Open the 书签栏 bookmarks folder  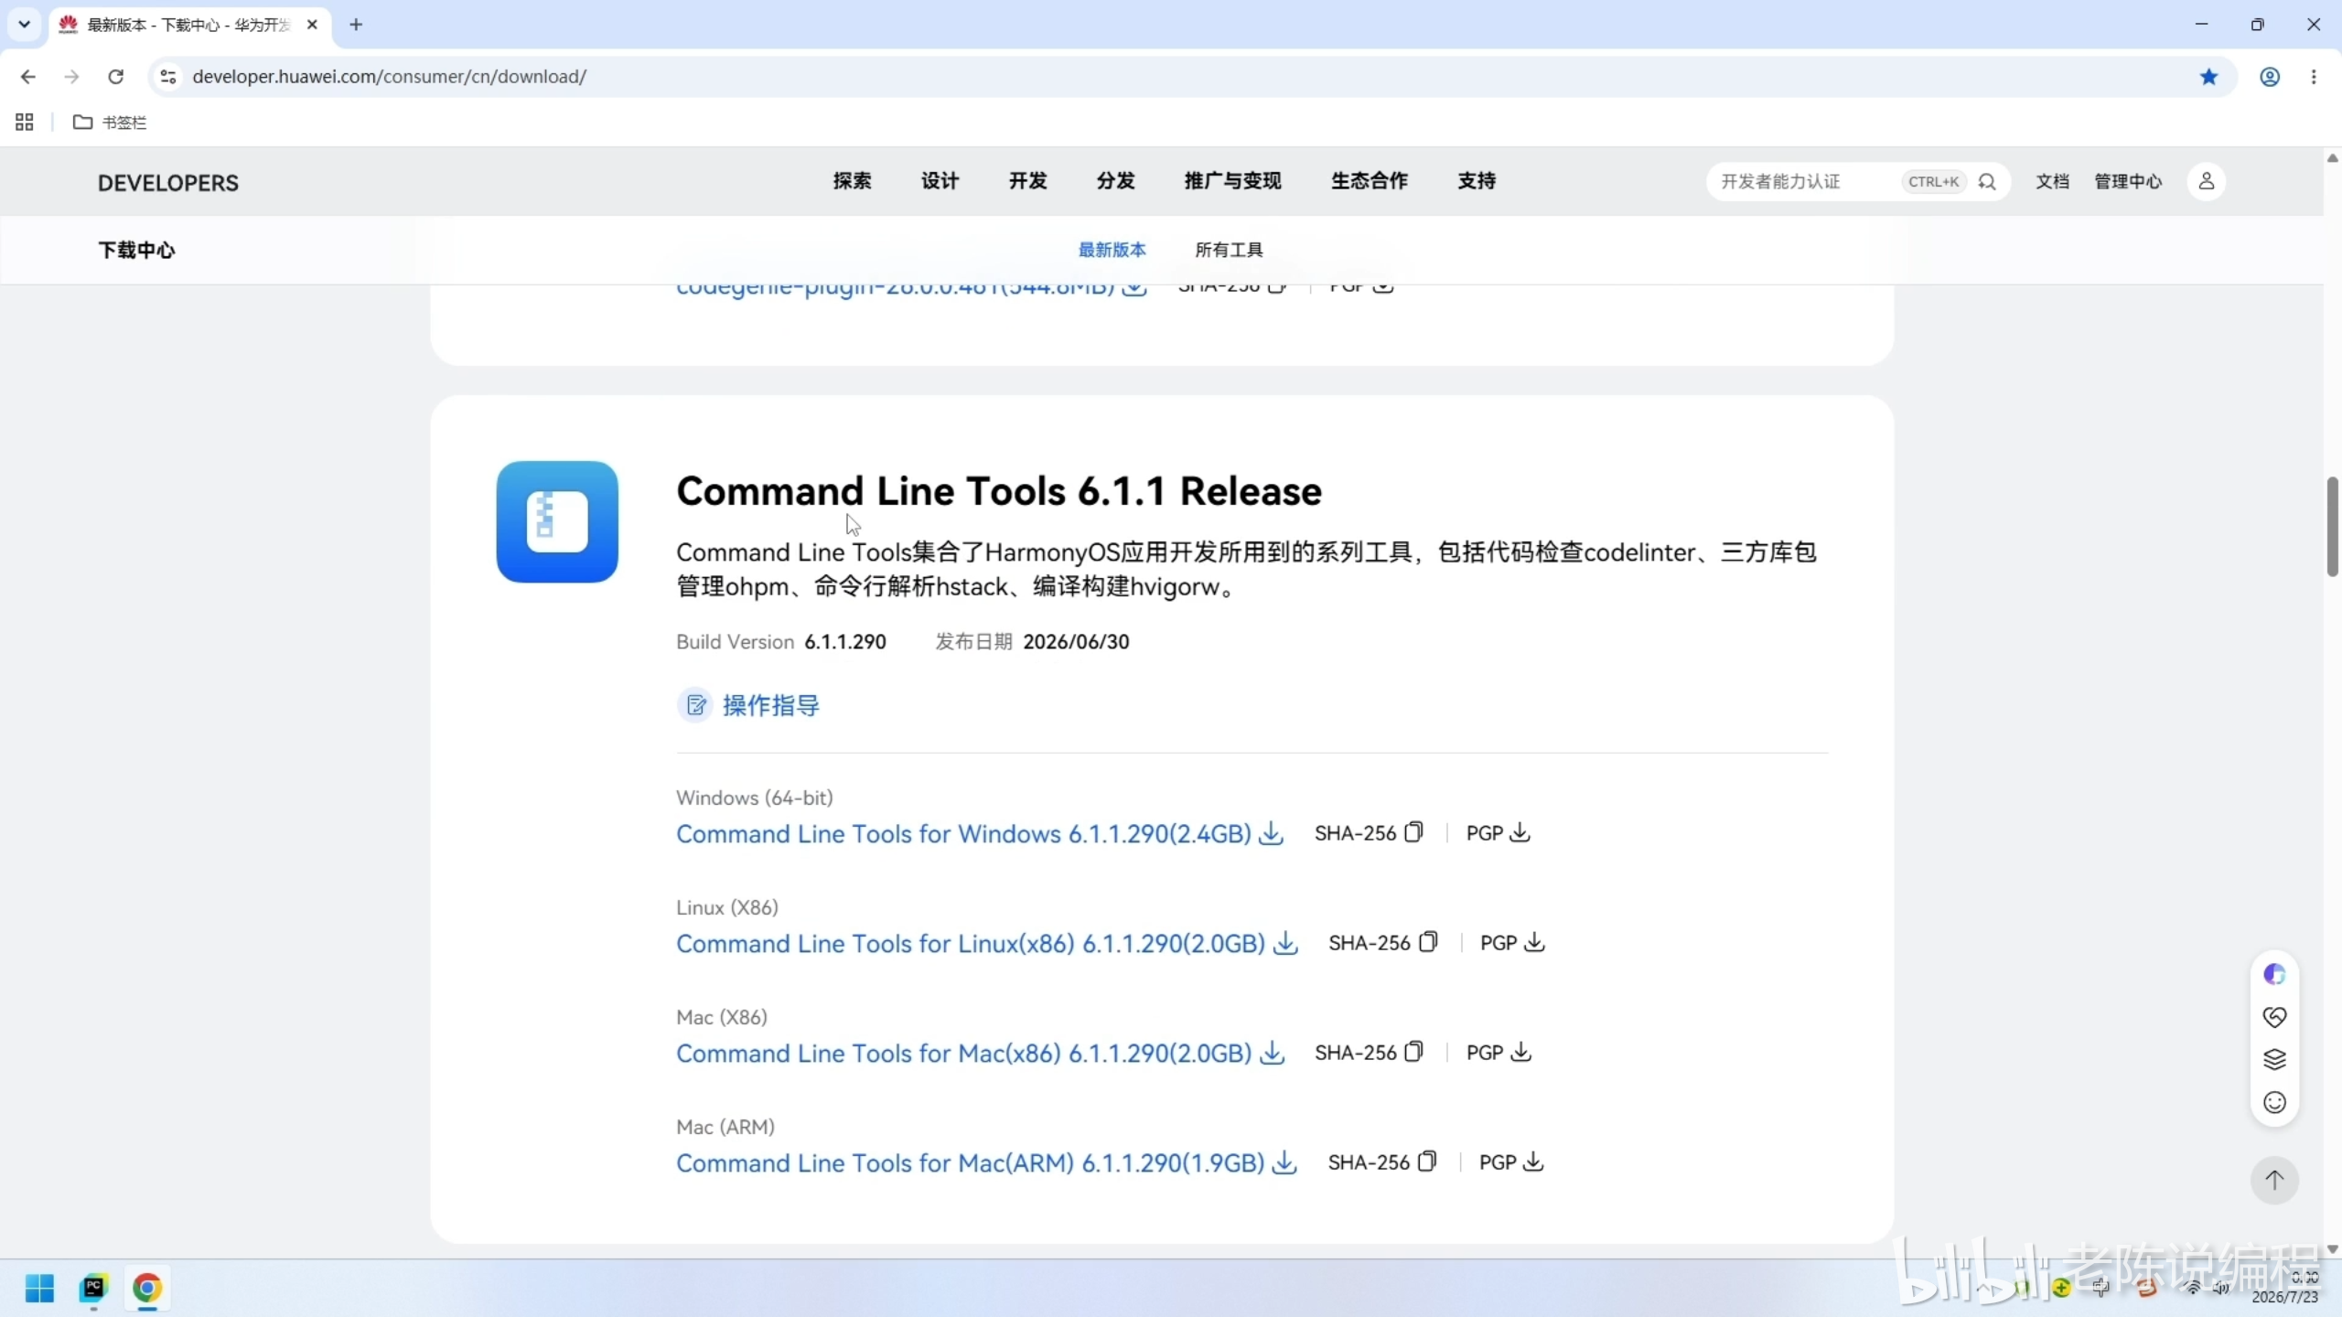click(x=110, y=123)
